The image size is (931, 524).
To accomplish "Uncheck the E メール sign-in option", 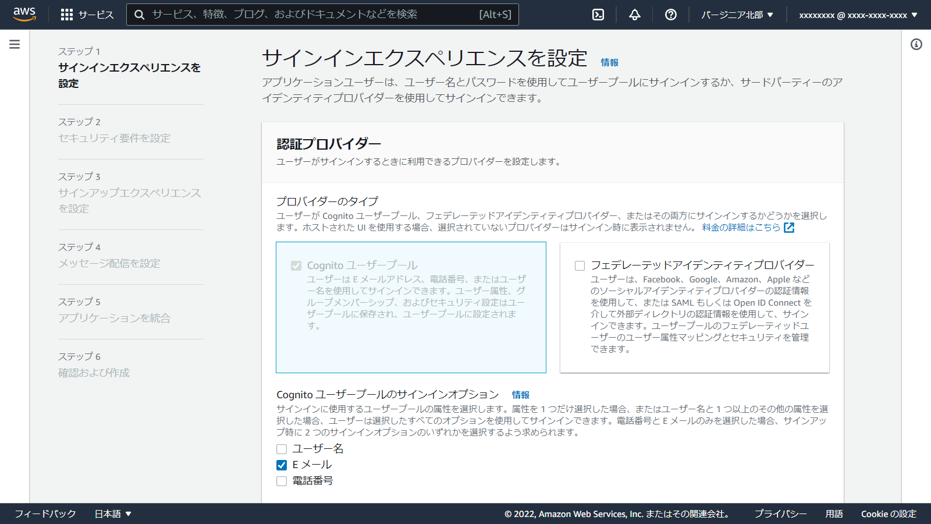I will click(x=282, y=465).
